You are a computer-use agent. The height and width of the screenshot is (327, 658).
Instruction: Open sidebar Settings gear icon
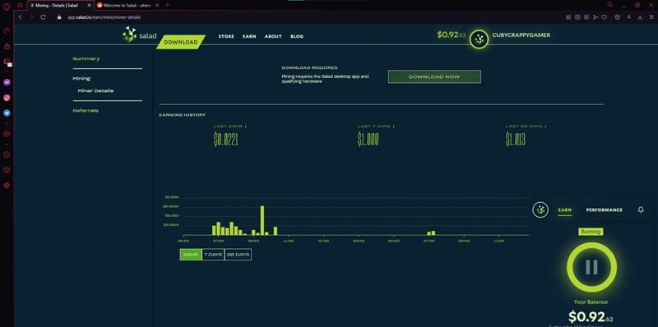7,186
